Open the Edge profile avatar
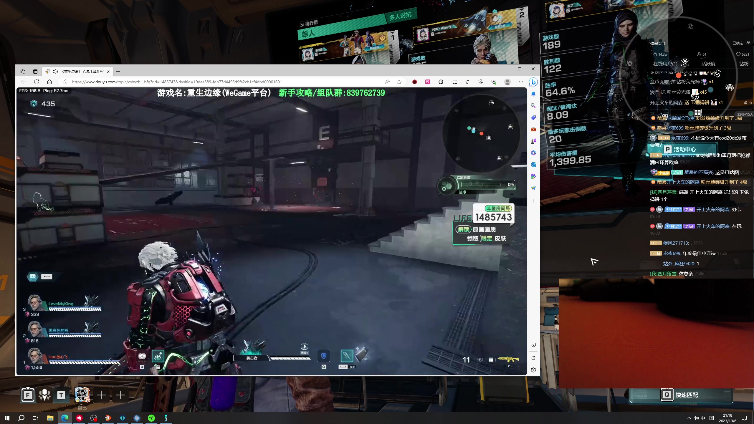This screenshot has height=424, width=754. [507, 82]
